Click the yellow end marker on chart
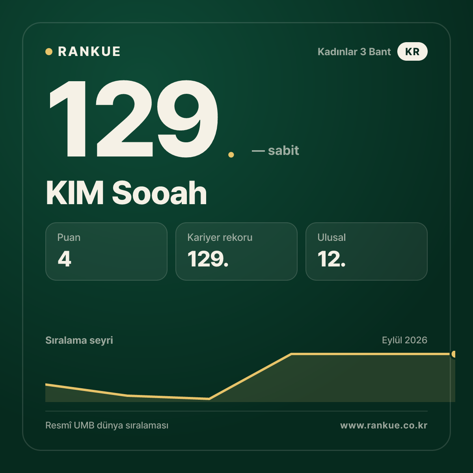Viewport: 473px width, 473px height. (454, 354)
